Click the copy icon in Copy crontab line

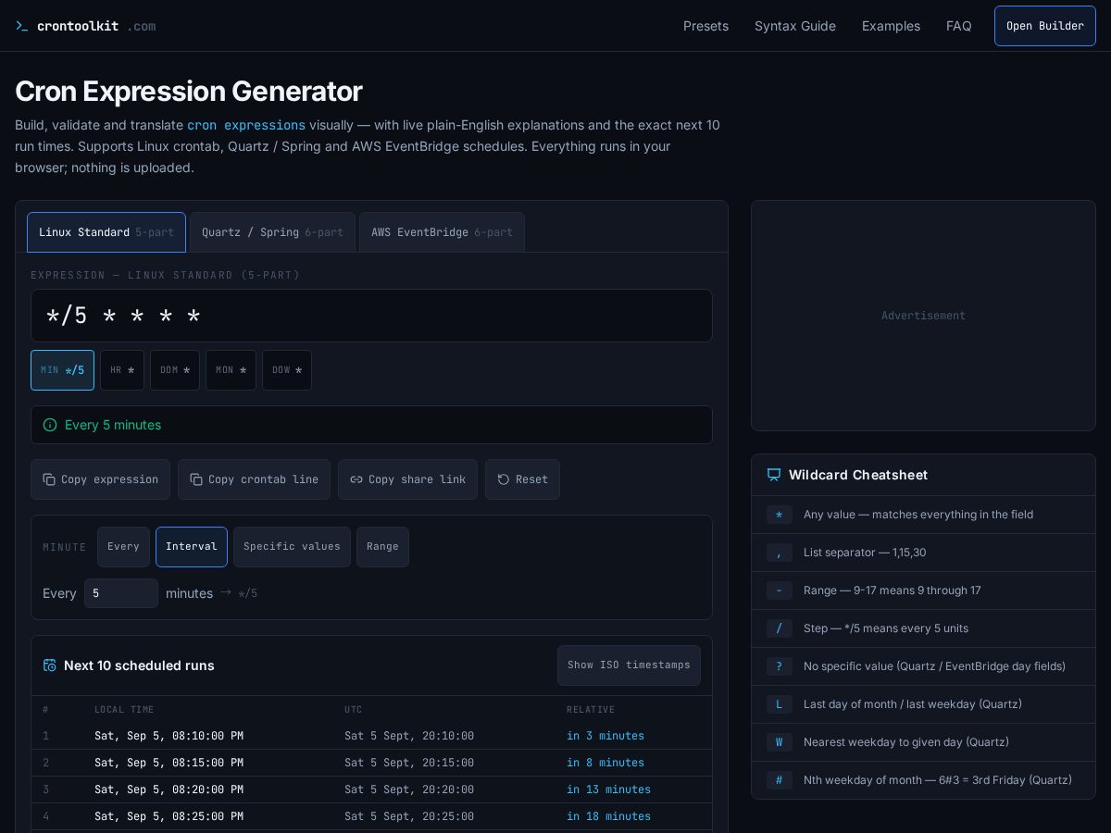pos(196,479)
